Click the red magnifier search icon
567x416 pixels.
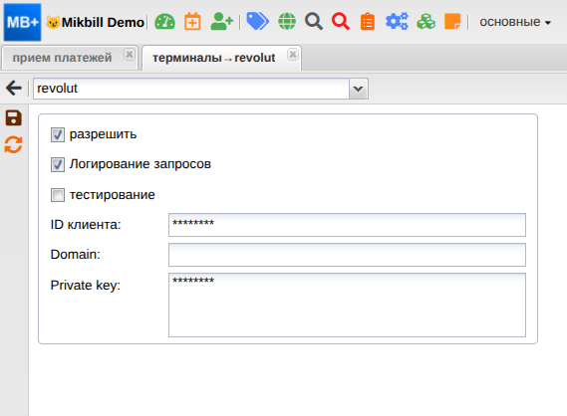341,22
